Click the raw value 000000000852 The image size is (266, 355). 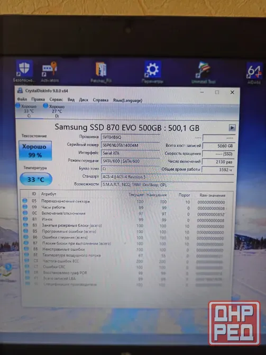(x=211, y=215)
